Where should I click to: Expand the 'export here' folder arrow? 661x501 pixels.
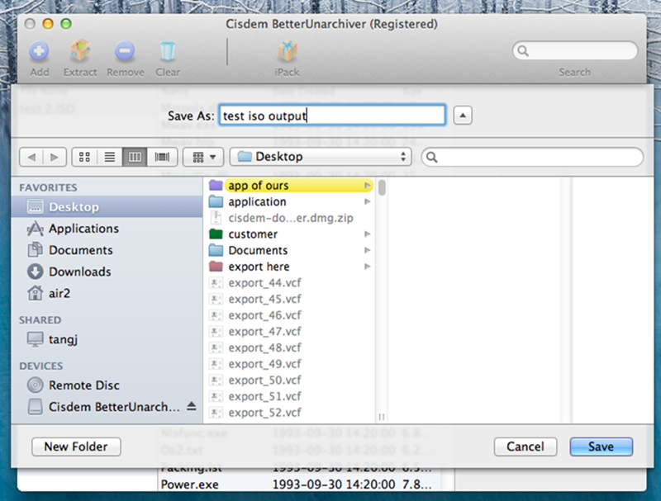pyautogui.click(x=367, y=267)
